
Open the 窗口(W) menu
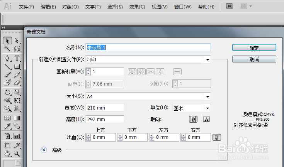183,7
